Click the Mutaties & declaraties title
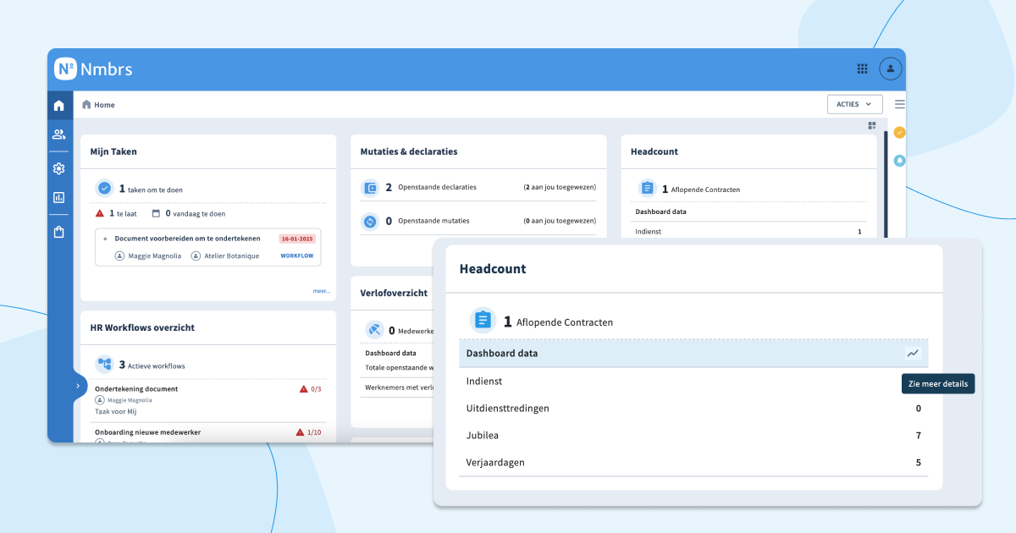This screenshot has height=533, width=1016. tap(409, 151)
